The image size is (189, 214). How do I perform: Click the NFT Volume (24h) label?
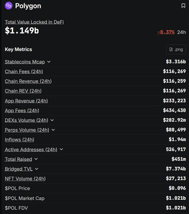point(25,179)
